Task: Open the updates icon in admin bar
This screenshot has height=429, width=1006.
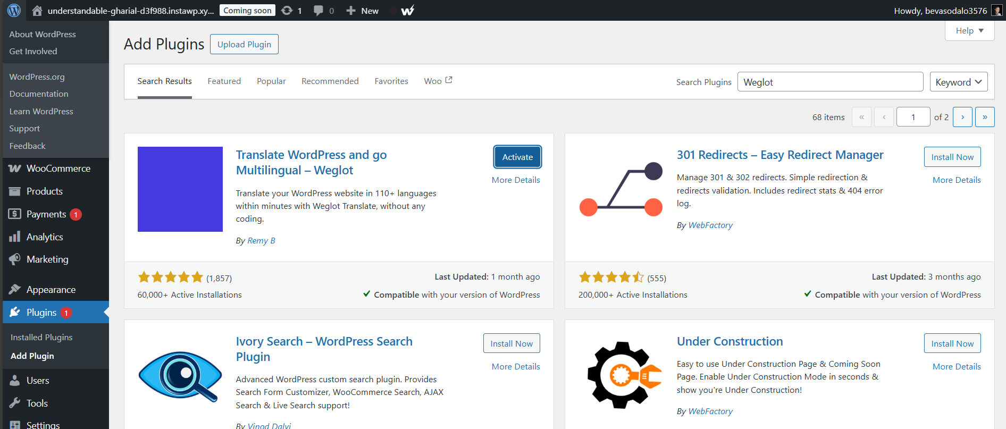Action: coord(287,11)
